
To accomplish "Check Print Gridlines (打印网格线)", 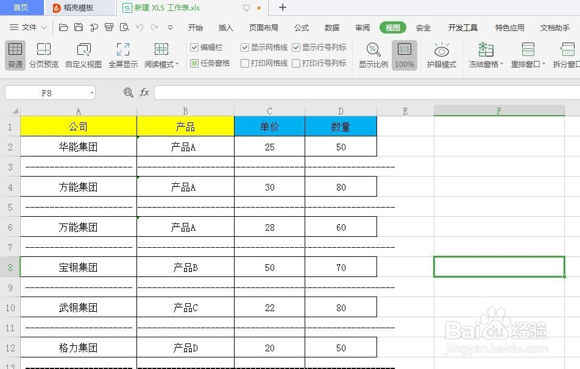I will pyautogui.click(x=244, y=63).
